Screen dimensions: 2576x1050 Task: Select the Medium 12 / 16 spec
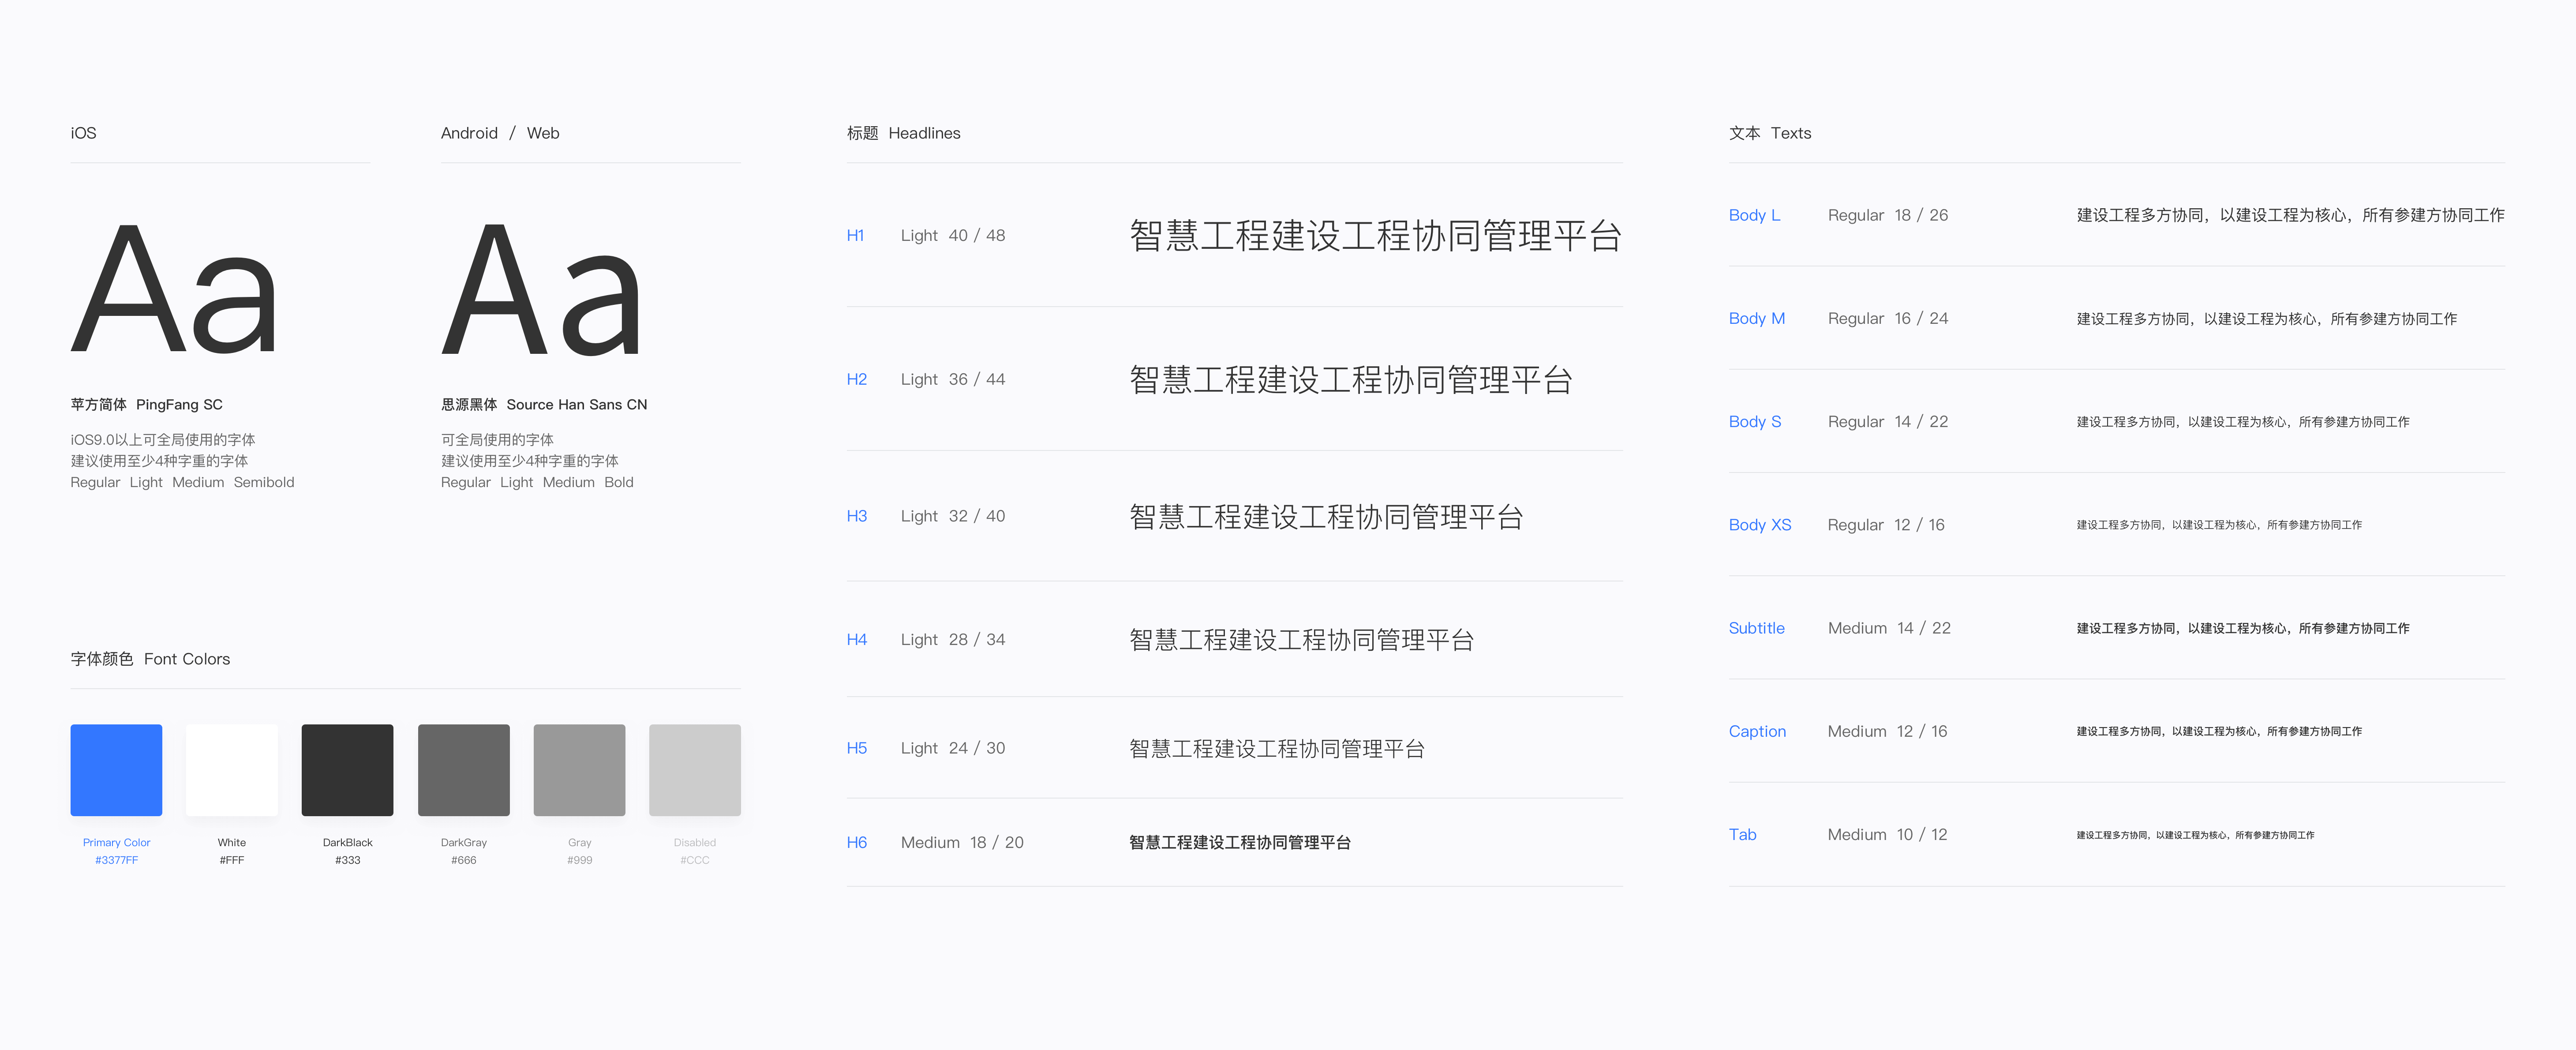(1887, 732)
